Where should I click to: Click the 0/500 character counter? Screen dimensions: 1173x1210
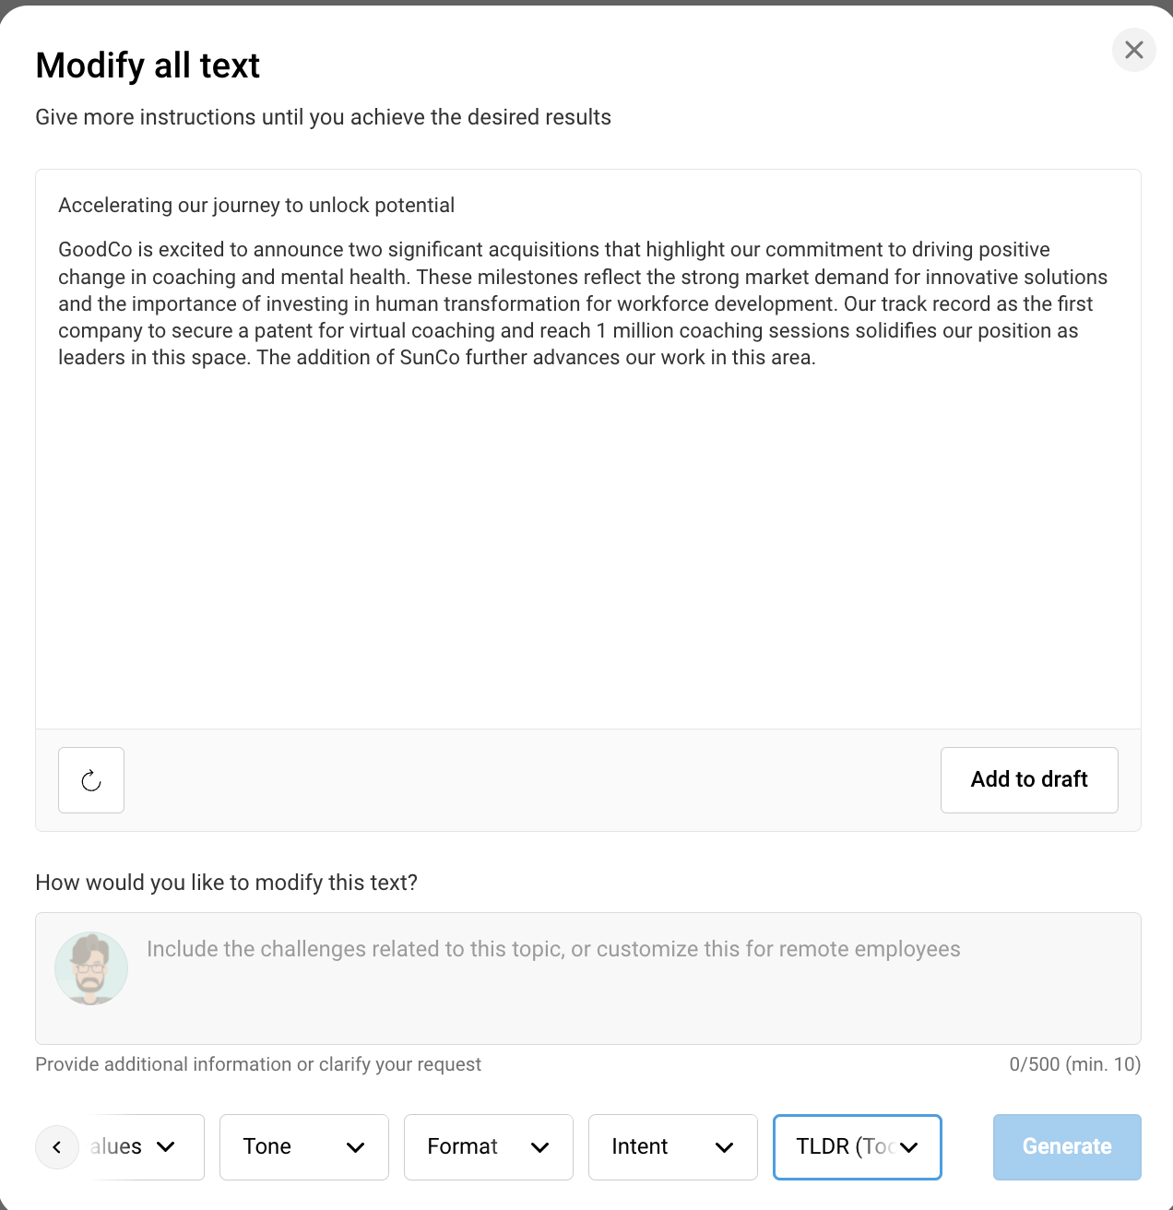coord(1075,1064)
